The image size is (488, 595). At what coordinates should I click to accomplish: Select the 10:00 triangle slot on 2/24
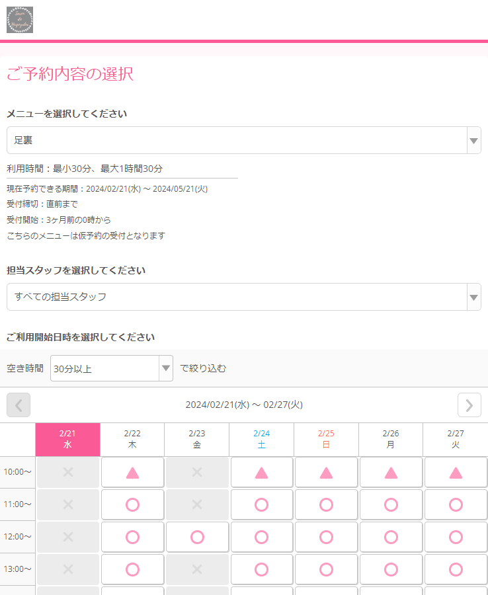pyautogui.click(x=262, y=472)
